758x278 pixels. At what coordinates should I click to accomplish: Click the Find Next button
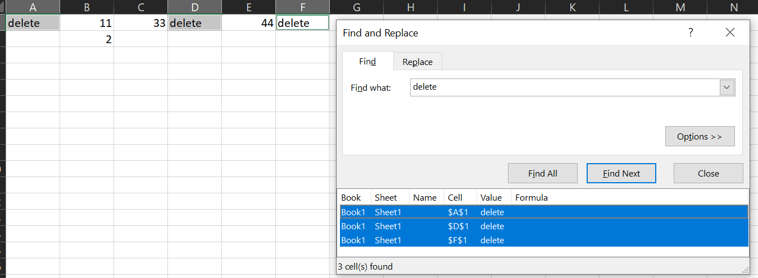click(x=621, y=173)
